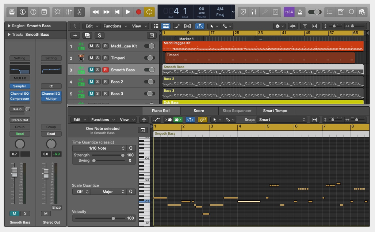
Task: Open the Scissors editors button
Action: (79, 12)
